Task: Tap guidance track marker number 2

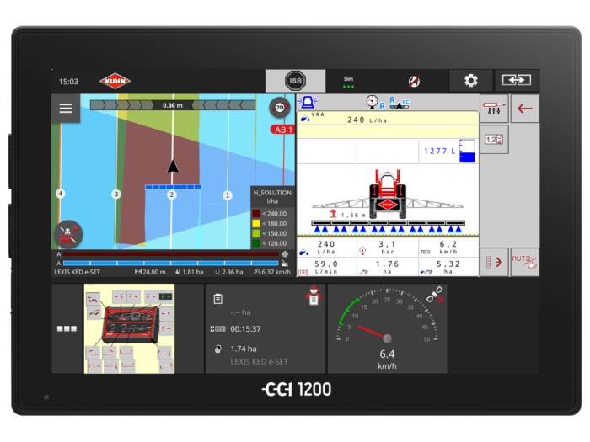Action: (172, 194)
